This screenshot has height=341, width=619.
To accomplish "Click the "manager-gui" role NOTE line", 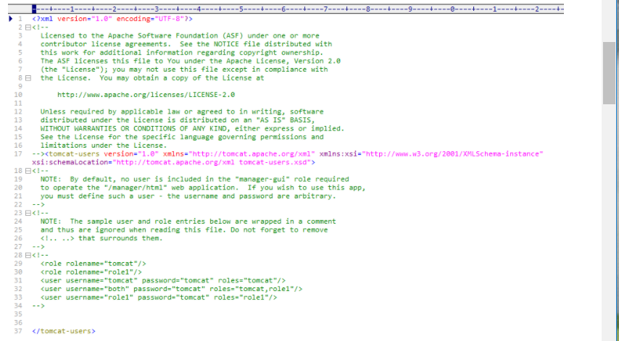I will (x=194, y=179).
